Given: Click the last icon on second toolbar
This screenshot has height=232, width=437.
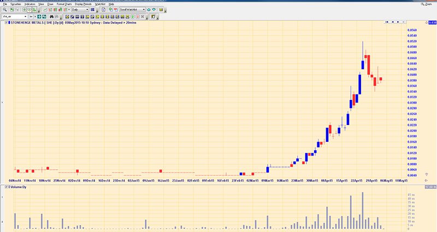Looking at the screenshot, I should click(x=153, y=16).
